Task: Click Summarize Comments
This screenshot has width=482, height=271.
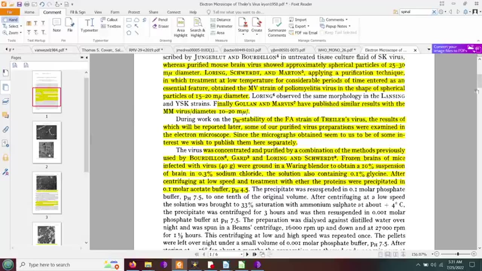Action: [x=277, y=27]
